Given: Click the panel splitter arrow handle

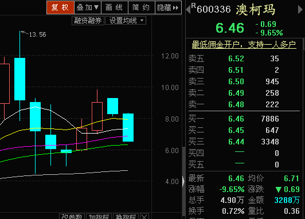Looking at the screenshot, I should [183, 181].
